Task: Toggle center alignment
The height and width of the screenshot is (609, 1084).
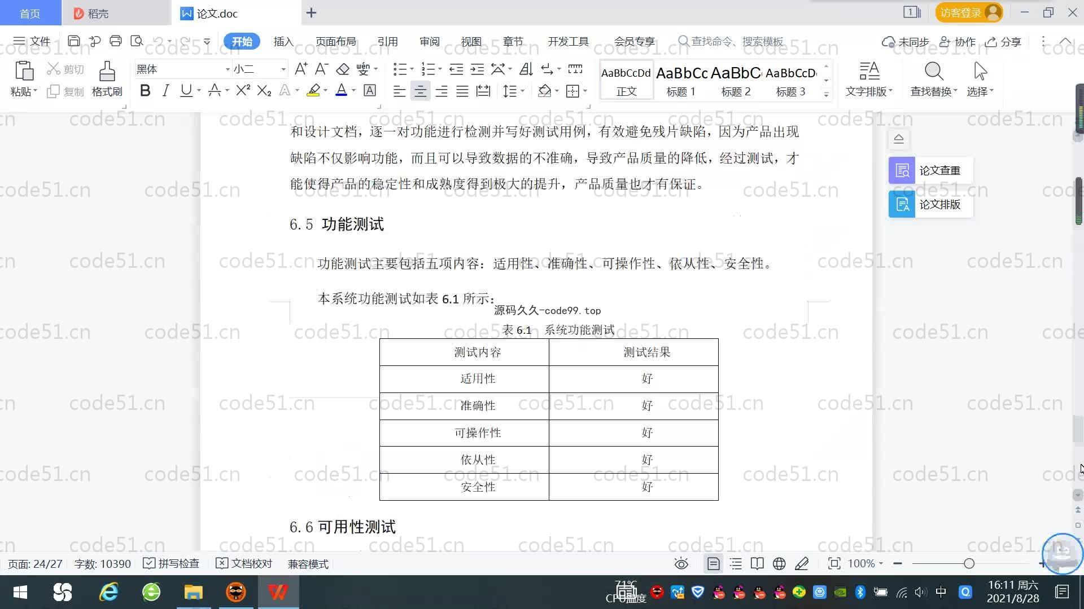Action: [x=420, y=91]
